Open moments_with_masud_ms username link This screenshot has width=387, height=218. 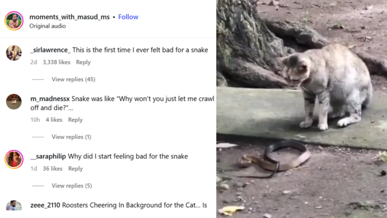click(70, 17)
